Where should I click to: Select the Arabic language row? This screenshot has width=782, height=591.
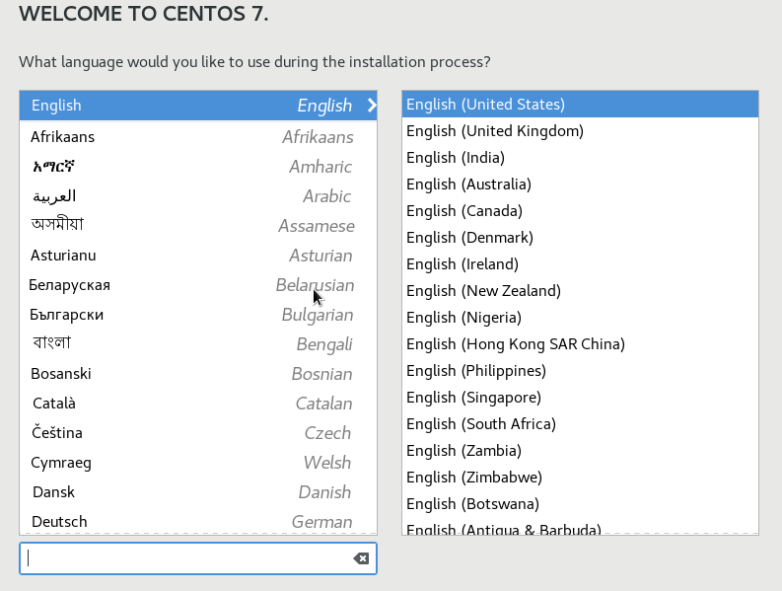(x=197, y=196)
